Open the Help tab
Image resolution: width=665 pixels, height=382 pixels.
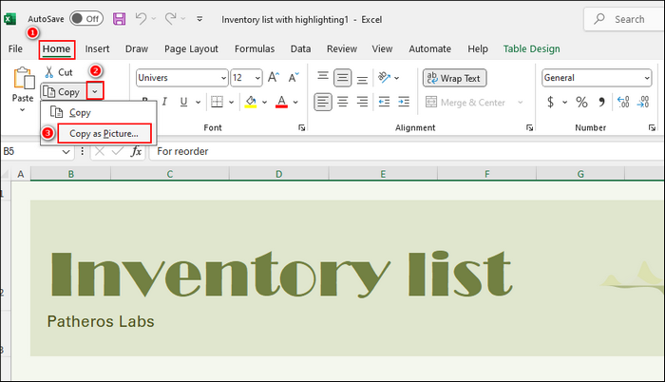[478, 48]
